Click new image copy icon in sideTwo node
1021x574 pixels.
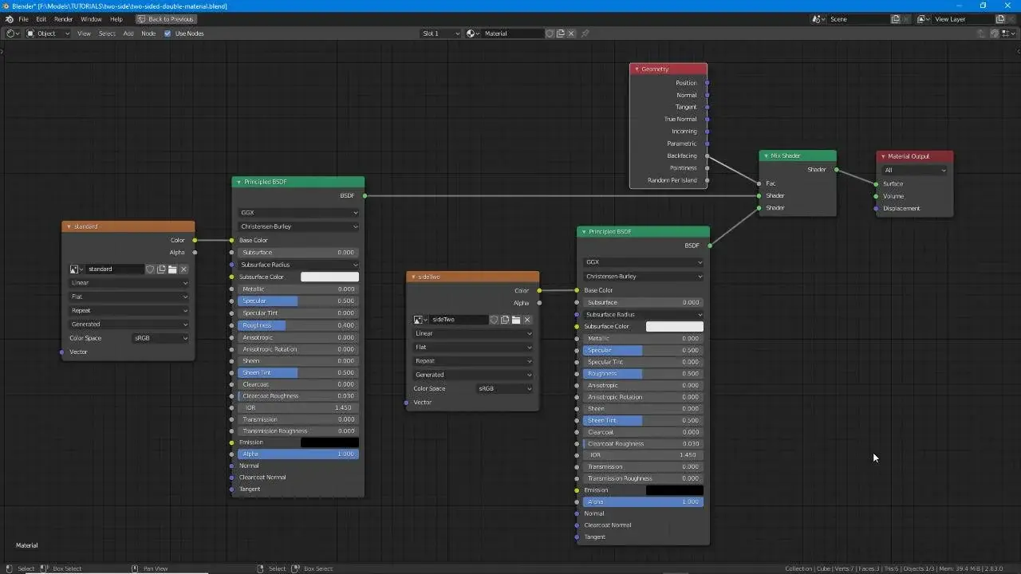point(505,320)
